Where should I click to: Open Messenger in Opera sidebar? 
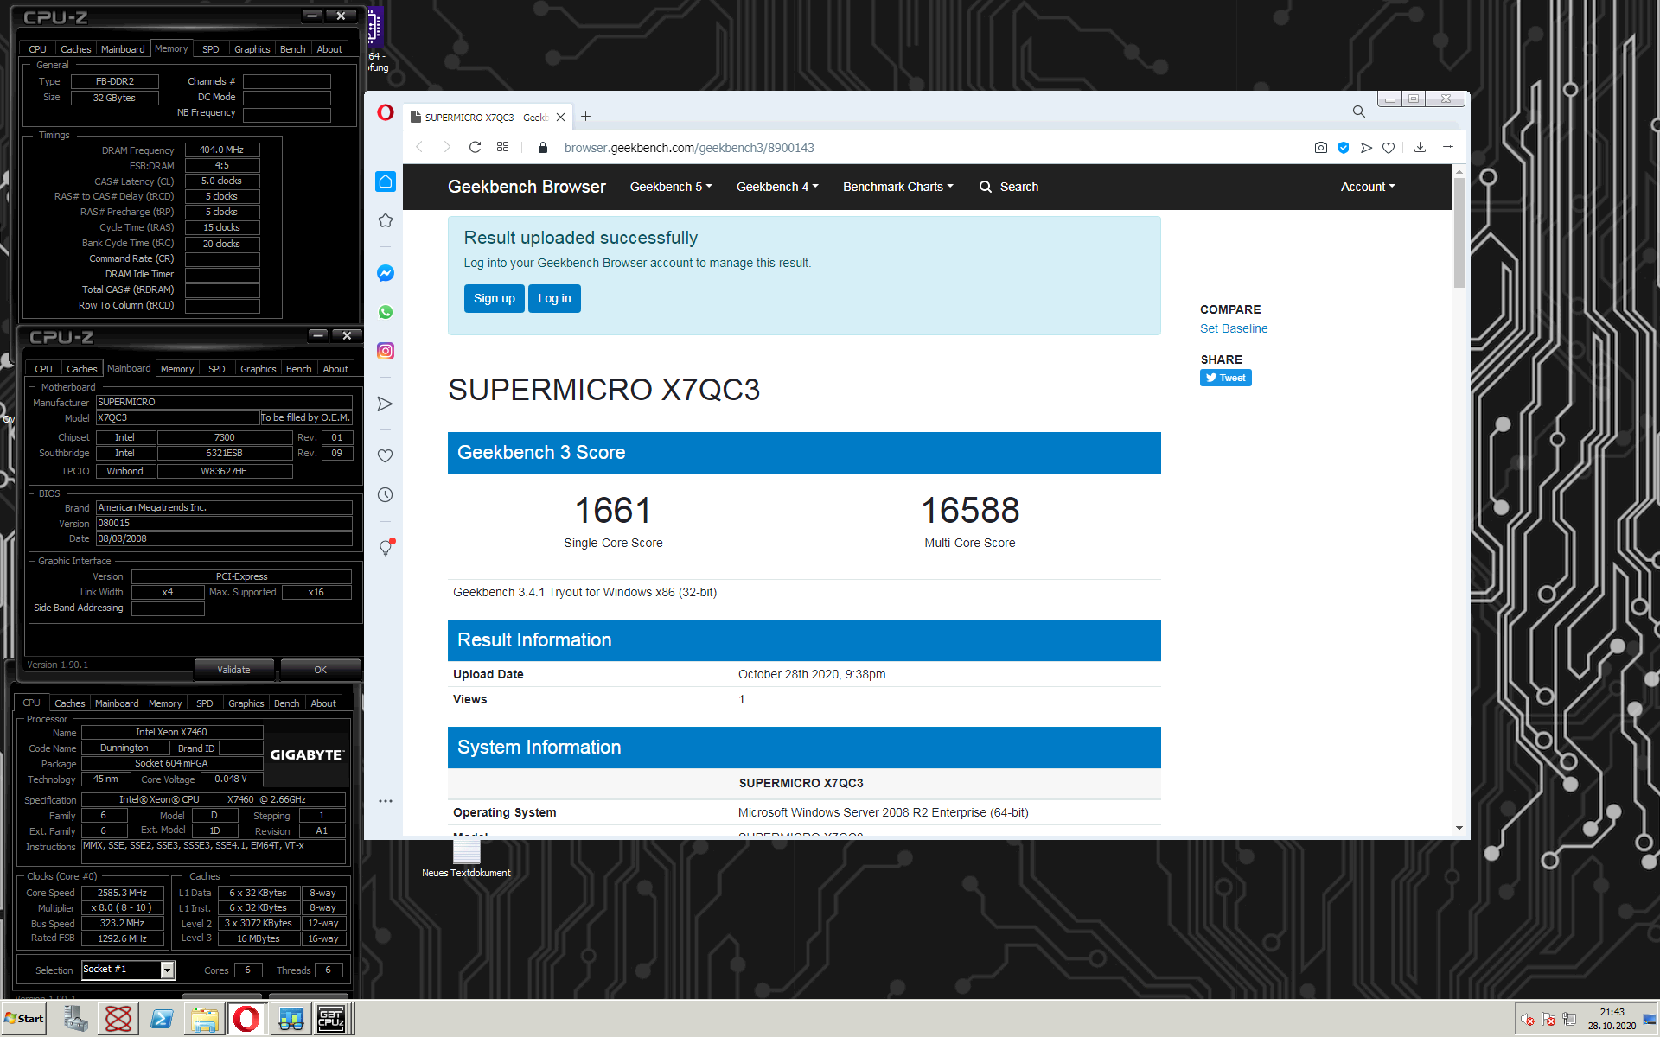(386, 273)
